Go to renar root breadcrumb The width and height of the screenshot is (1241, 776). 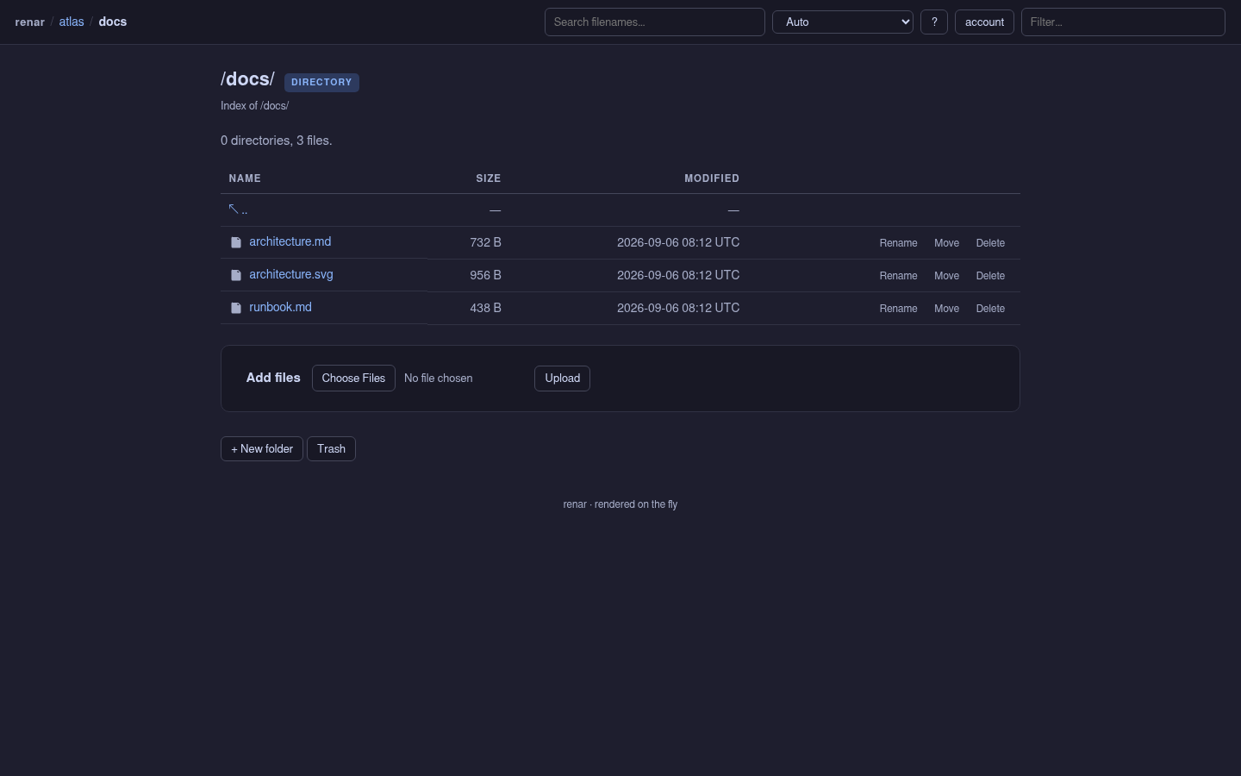30,22
